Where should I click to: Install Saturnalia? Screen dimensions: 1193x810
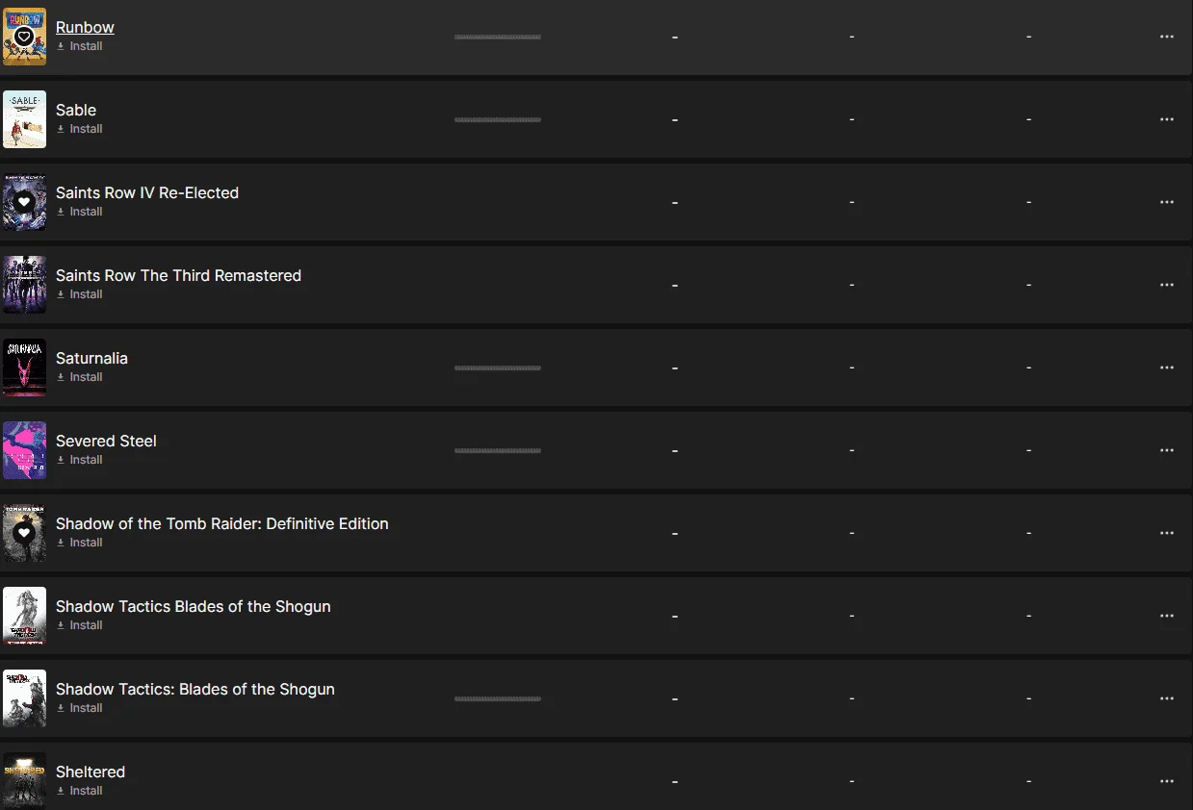[x=80, y=377]
